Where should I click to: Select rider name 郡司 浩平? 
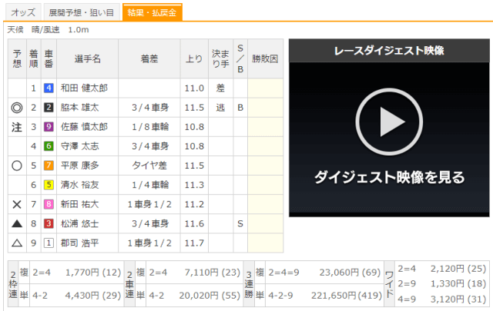click(79, 242)
